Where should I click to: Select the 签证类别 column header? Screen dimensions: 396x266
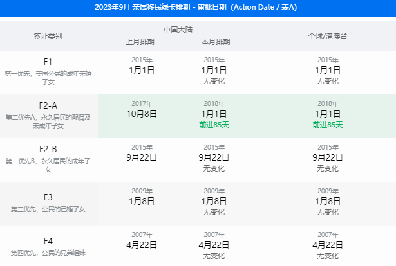click(x=48, y=36)
